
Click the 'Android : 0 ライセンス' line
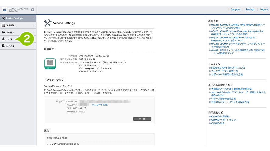coord(91,72)
